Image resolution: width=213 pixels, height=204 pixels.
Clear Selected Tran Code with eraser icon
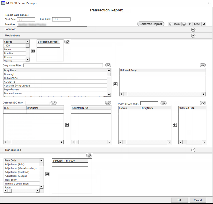click(89, 155)
